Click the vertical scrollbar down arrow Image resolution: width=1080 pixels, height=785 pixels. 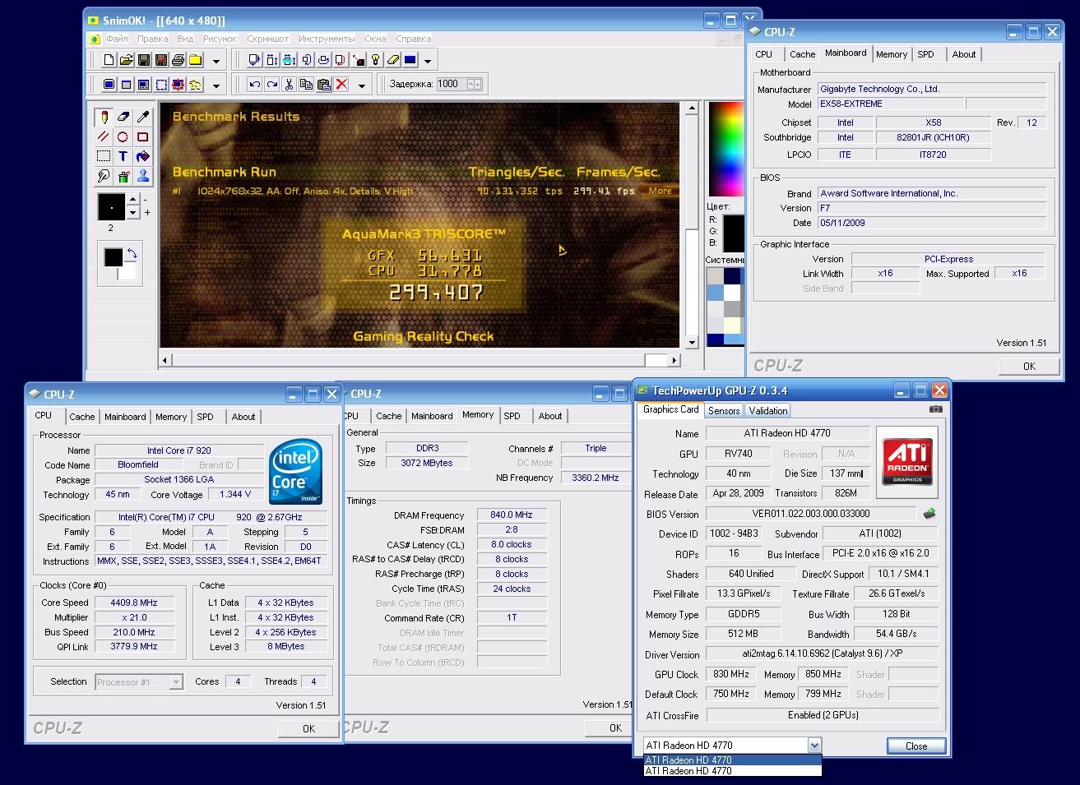691,343
